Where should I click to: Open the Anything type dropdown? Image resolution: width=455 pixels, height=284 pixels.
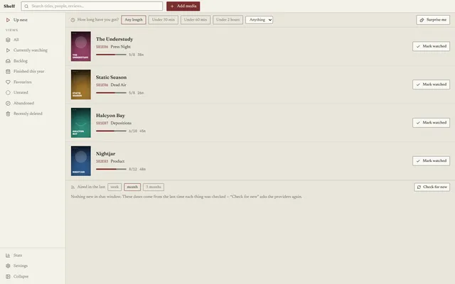259,20
